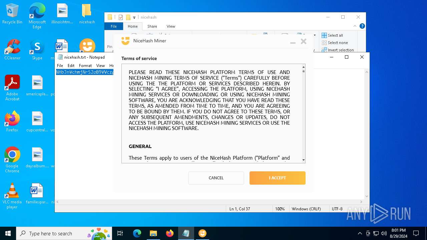This screenshot has height=240, width=427.
Task: Open Task View from taskbar
Action: [x=120, y=233]
